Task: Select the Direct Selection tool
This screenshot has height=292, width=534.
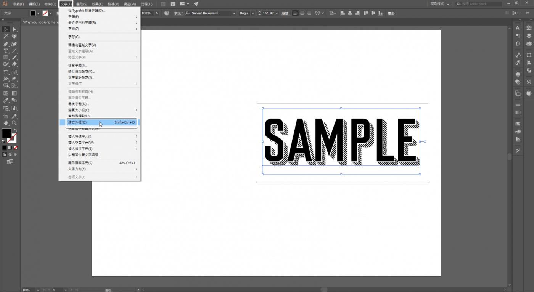Action: coord(14,29)
